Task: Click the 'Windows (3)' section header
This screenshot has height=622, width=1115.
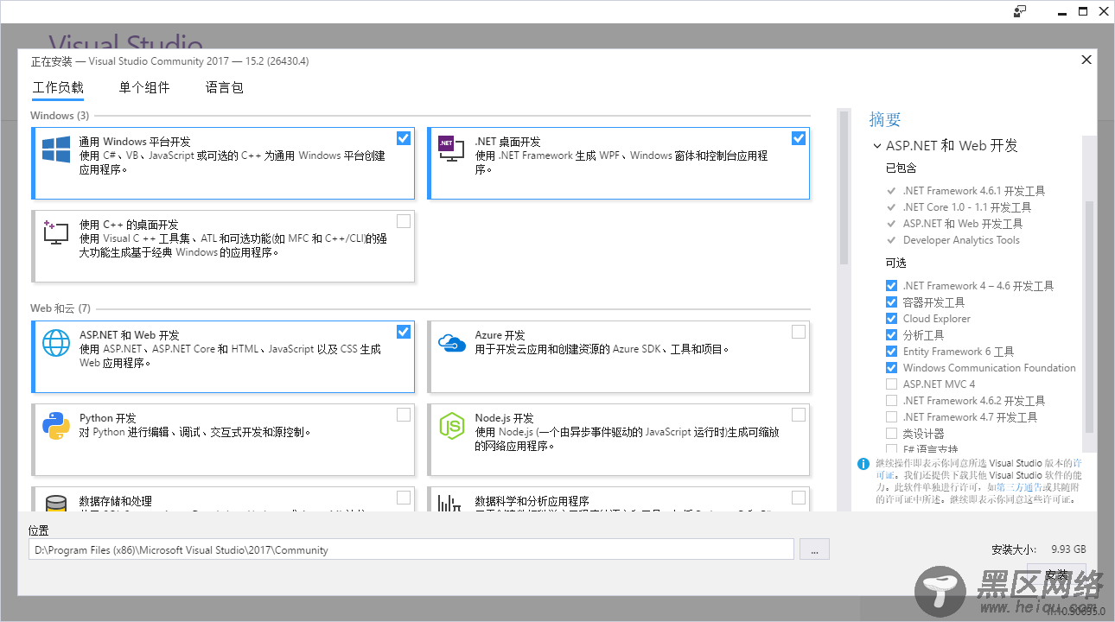Action: pyautogui.click(x=60, y=116)
